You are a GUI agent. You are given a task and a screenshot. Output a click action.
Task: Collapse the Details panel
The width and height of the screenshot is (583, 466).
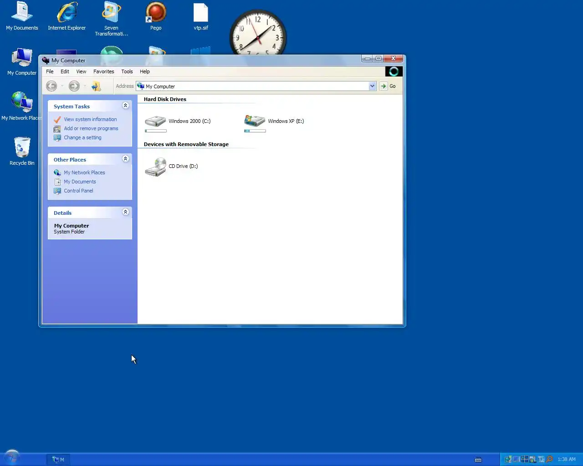[x=126, y=212]
